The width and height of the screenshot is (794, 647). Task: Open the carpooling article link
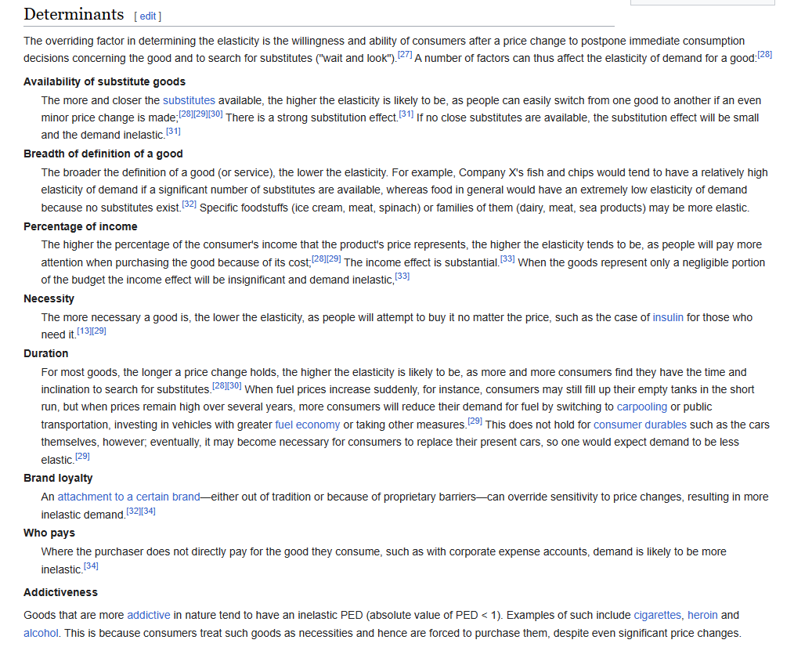641,407
